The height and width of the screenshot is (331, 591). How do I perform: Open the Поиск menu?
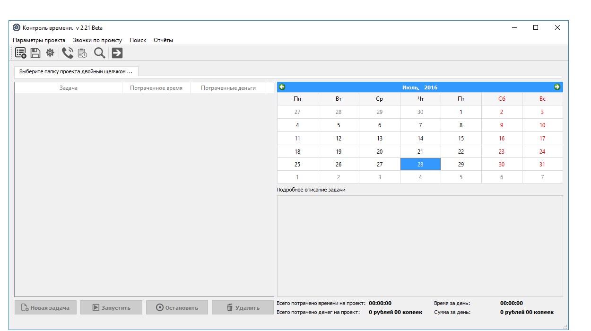[138, 40]
